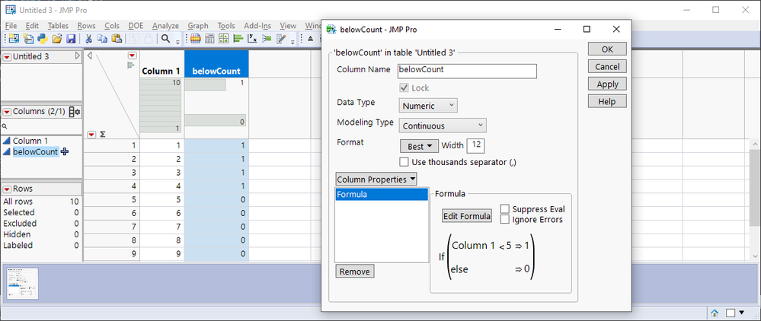Check the Ignore Errors checkbox
The image size is (761, 321).
coord(505,219)
